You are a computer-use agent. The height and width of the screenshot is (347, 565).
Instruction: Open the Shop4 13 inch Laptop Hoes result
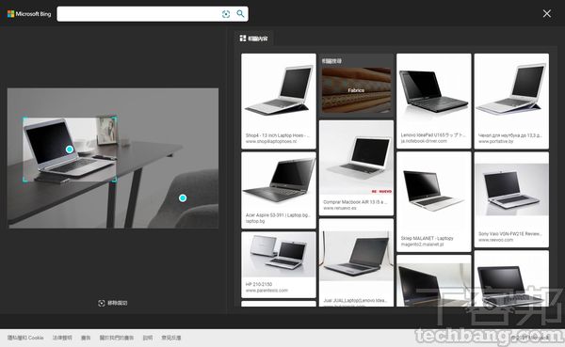(x=279, y=102)
